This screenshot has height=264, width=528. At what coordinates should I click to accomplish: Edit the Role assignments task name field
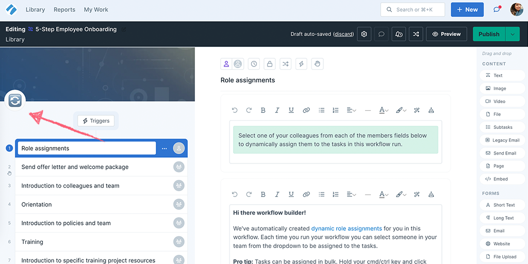click(x=87, y=148)
